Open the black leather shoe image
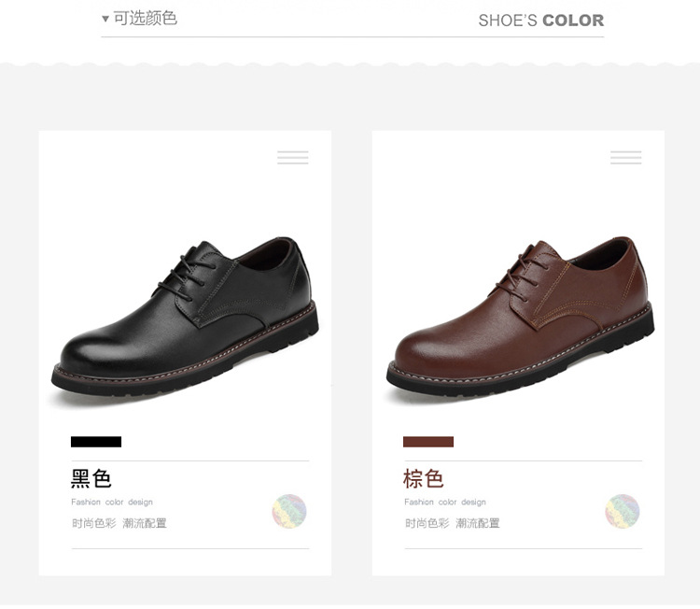Viewport: 700px width, 609px height. pos(185,316)
